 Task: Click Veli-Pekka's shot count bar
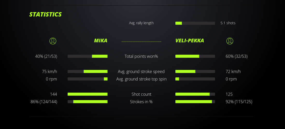[195, 94]
